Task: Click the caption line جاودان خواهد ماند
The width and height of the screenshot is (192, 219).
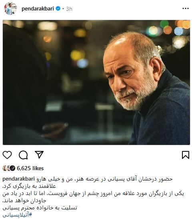Action: pyautogui.click(x=24, y=201)
